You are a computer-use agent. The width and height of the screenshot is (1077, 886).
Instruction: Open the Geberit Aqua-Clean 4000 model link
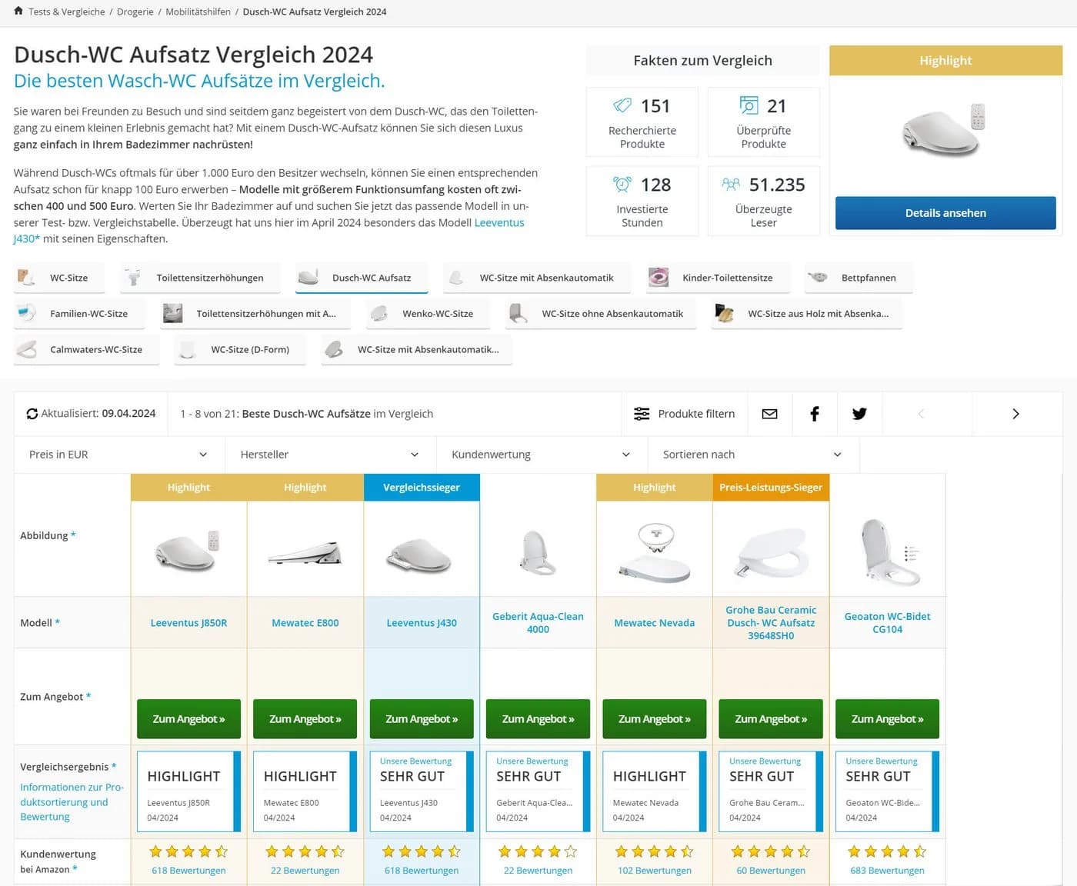tap(538, 623)
